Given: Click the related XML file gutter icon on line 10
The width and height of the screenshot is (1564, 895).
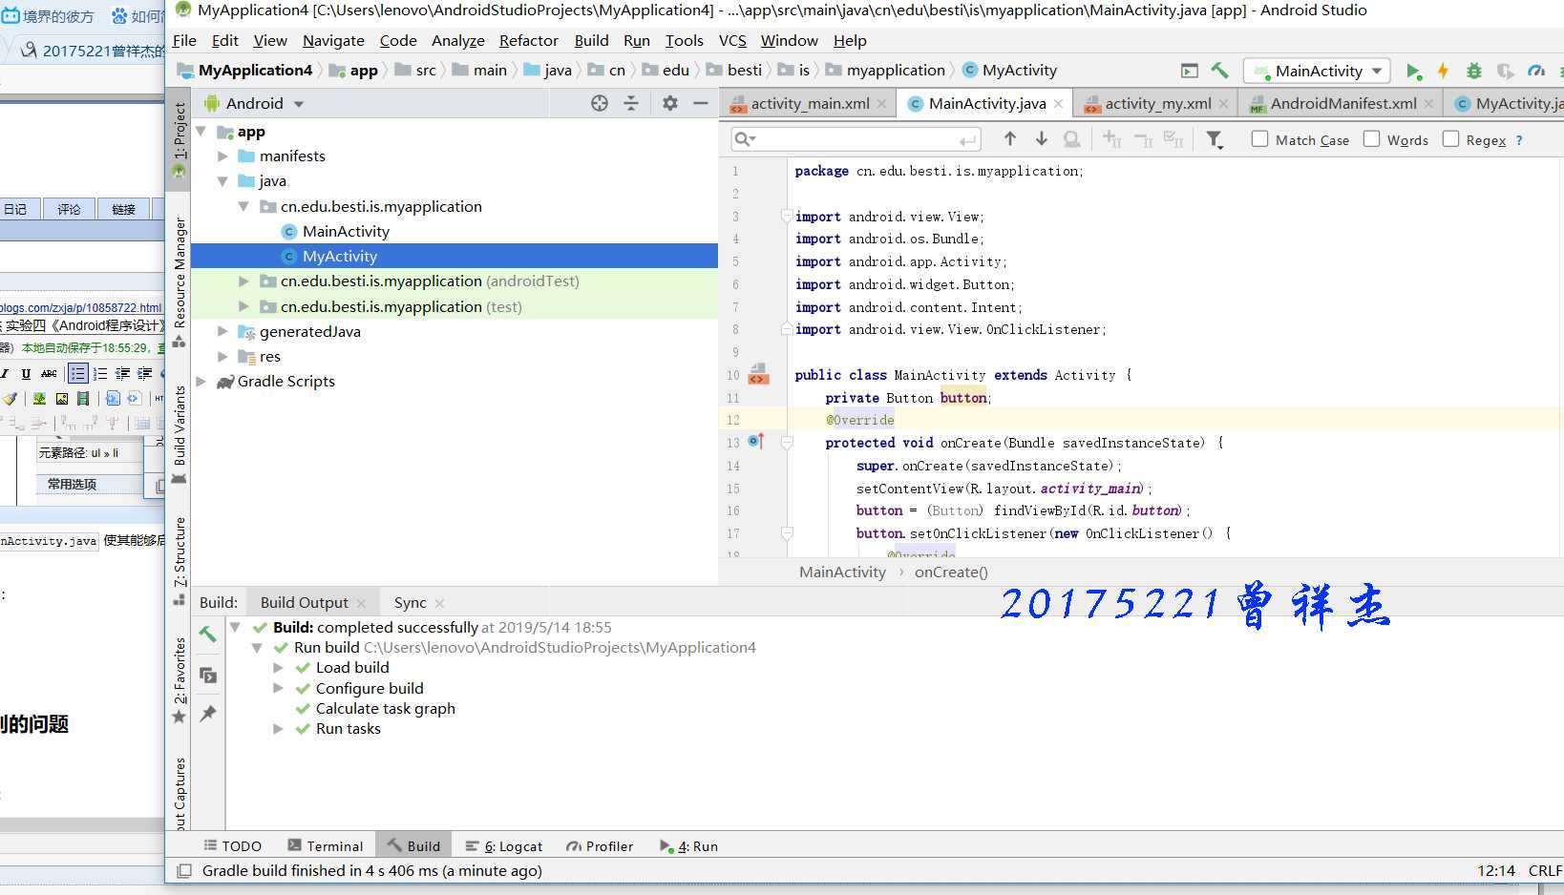Looking at the screenshot, I should 758,373.
